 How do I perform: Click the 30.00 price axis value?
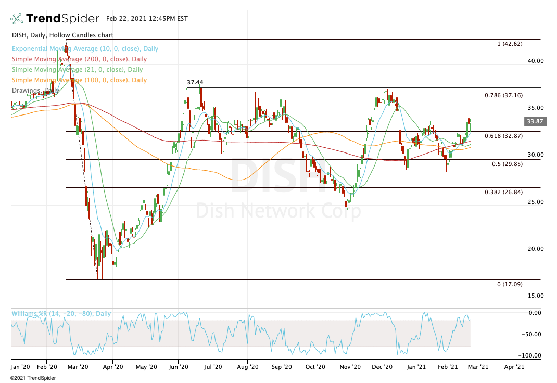(536, 155)
